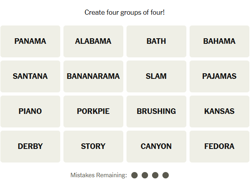Select the PAJAMAS word tile
The width and height of the screenshot is (251, 180).
click(x=219, y=76)
